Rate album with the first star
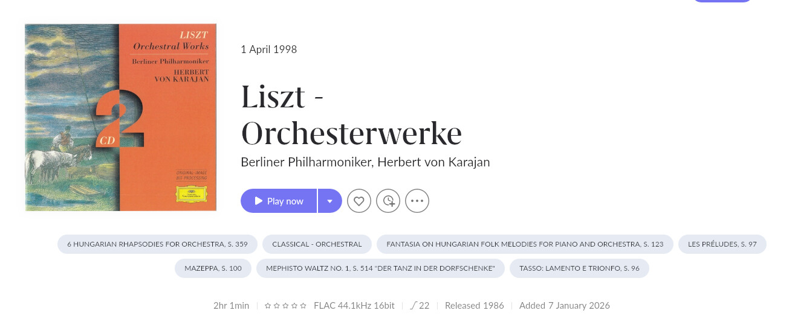 coord(268,306)
